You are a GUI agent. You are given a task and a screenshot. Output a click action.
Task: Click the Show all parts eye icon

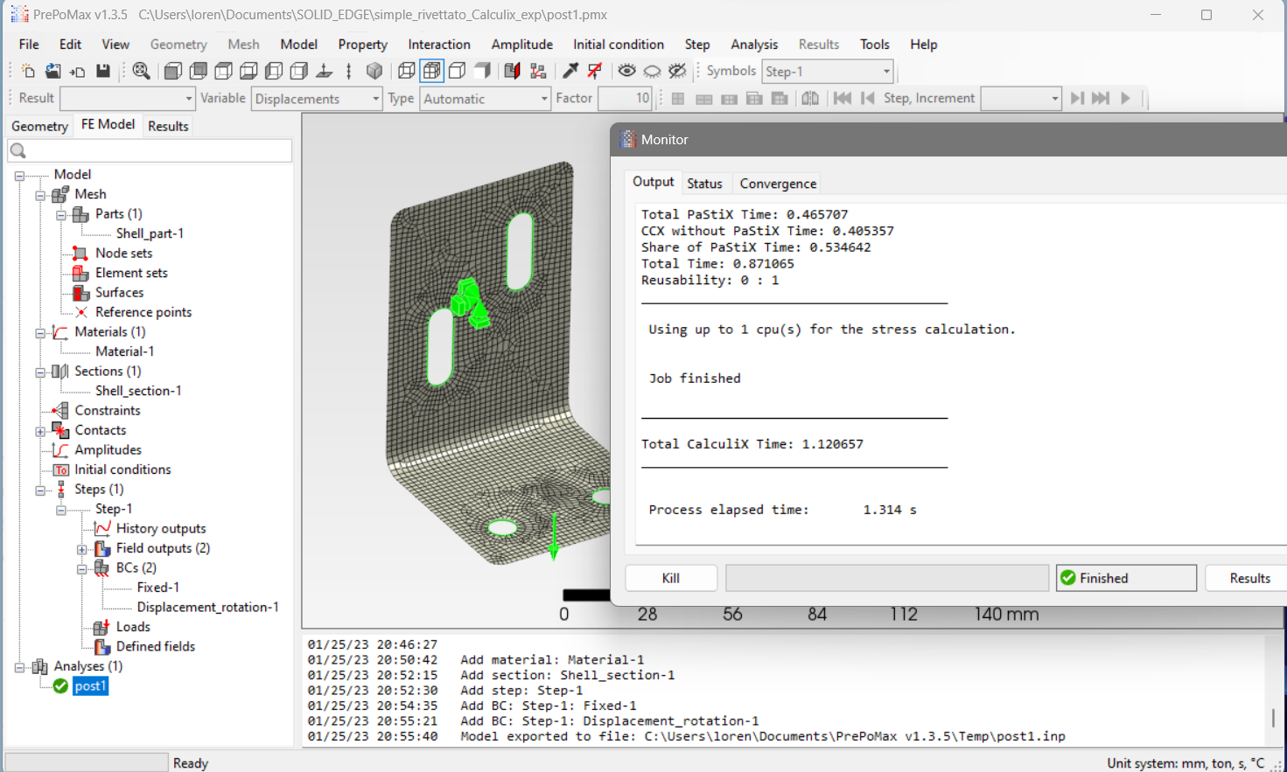point(626,72)
